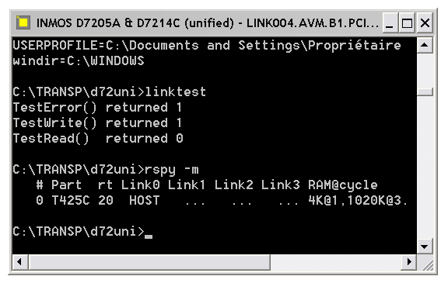Open the yellow console system menu icon

(23, 22)
